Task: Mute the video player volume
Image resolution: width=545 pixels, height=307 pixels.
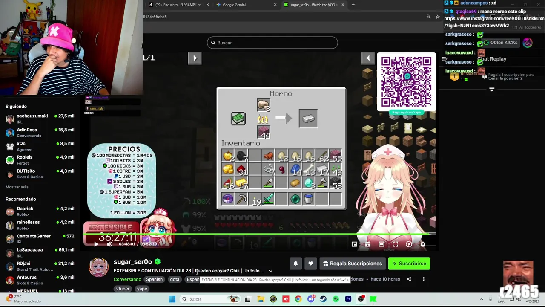Action: 109,244
